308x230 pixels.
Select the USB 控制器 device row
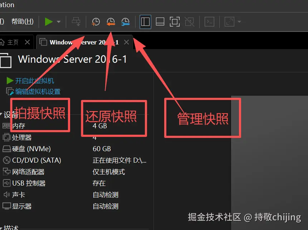coord(75,183)
